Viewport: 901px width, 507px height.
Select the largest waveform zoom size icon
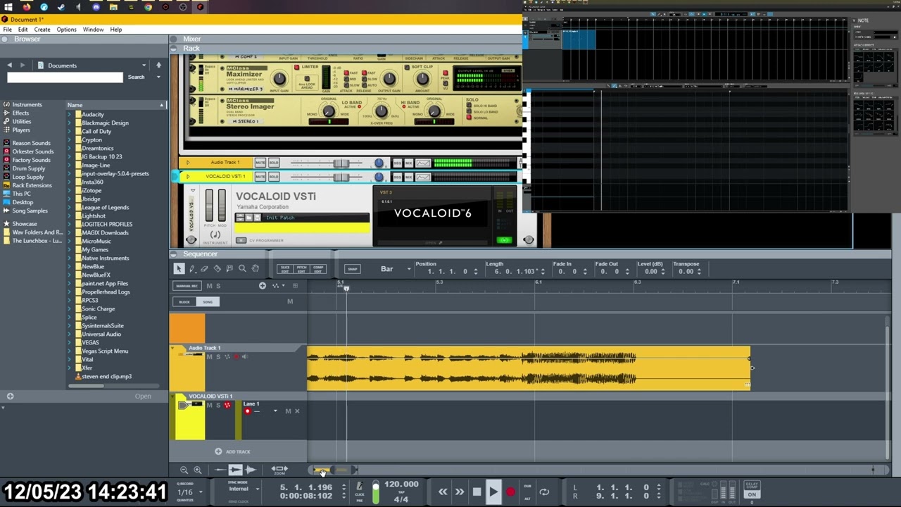(x=251, y=469)
